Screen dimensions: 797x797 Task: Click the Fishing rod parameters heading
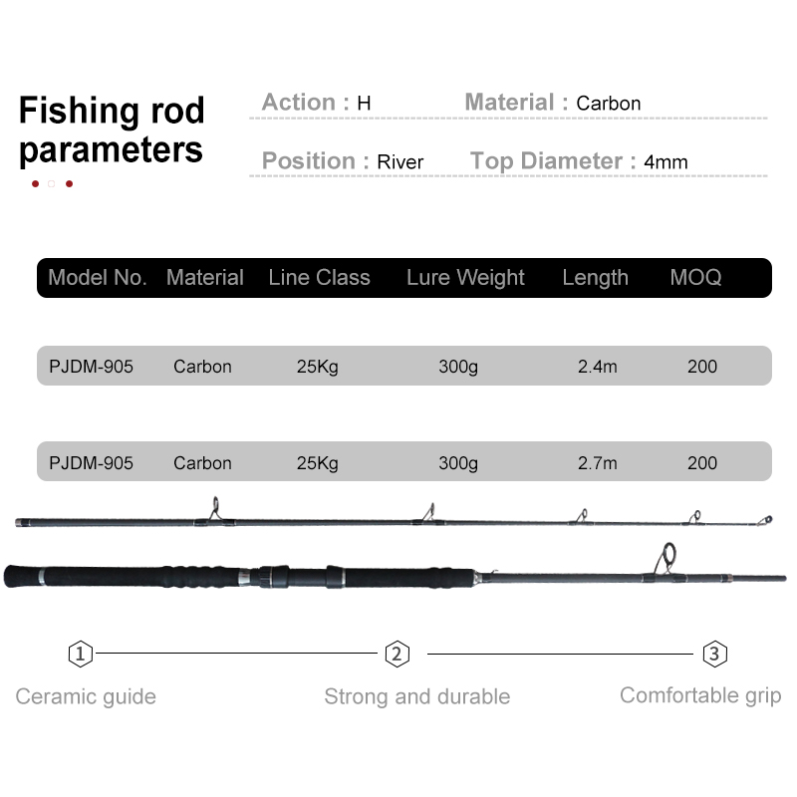click(112, 131)
